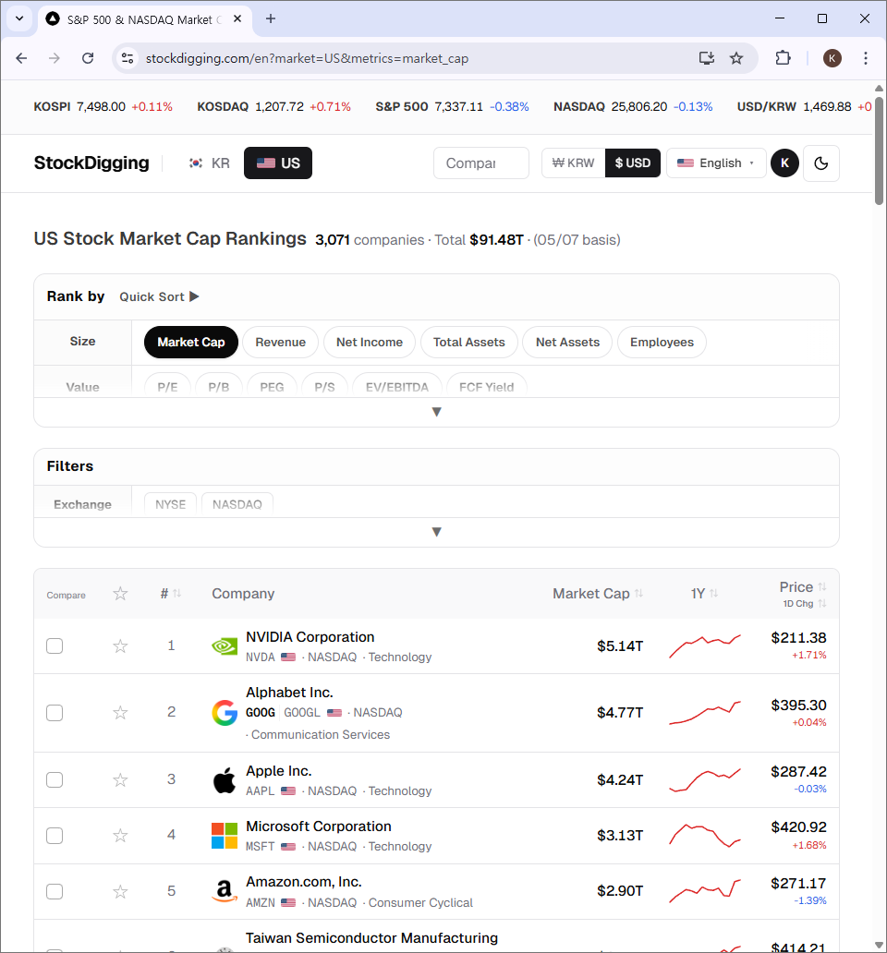The image size is (887, 953).
Task: Check compare box for Amazon.com
Action: 55,892
